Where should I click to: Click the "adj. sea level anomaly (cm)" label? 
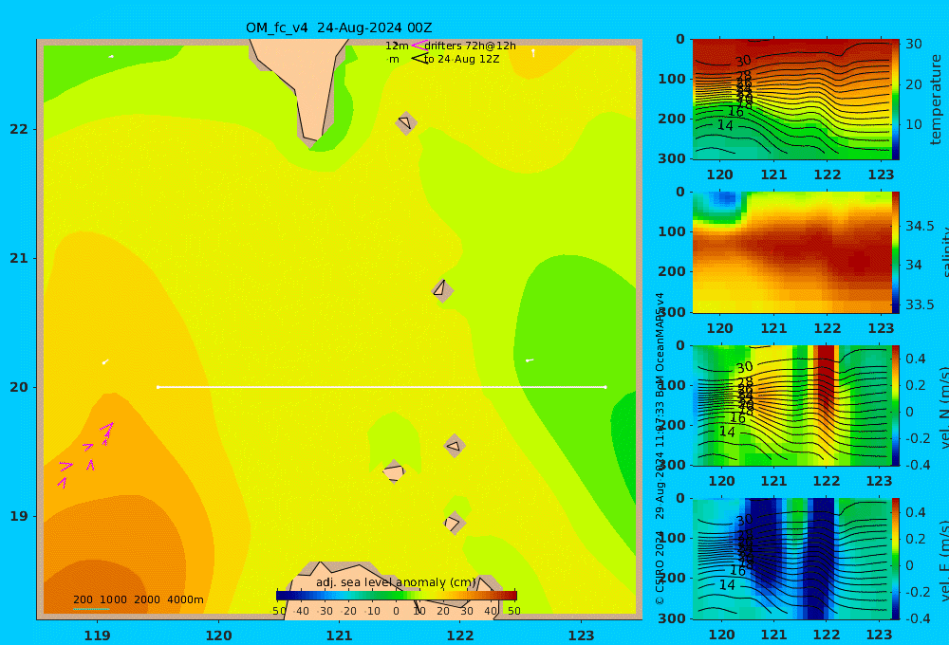pos(397,582)
